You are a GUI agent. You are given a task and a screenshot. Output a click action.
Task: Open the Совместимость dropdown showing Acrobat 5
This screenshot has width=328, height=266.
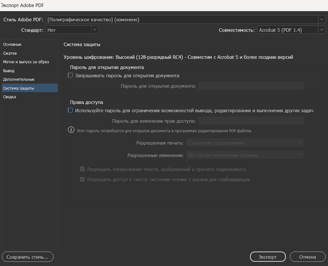[x=291, y=30]
